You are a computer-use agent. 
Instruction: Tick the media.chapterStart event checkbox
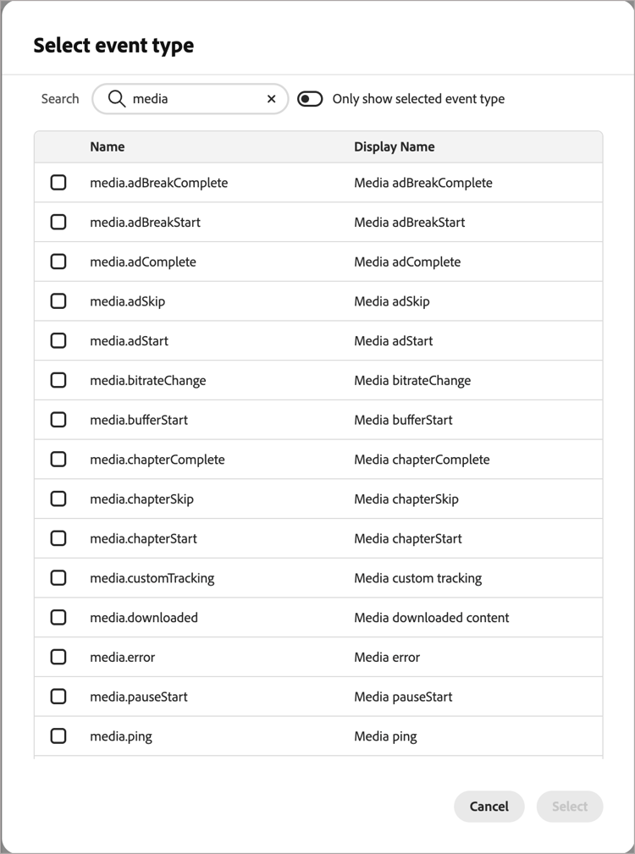(x=58, y=537)
